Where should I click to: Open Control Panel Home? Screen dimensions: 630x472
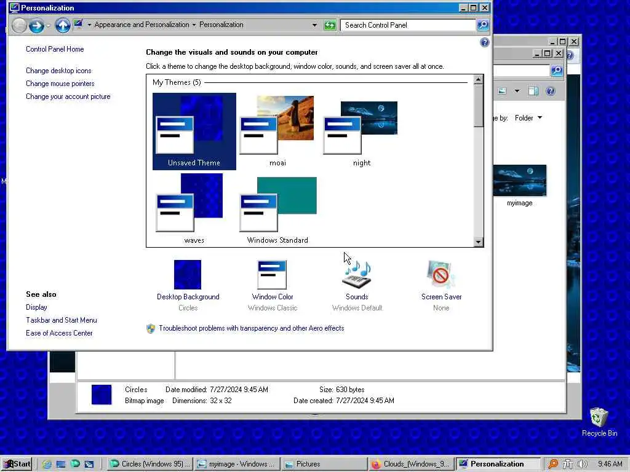coord(55,49)
